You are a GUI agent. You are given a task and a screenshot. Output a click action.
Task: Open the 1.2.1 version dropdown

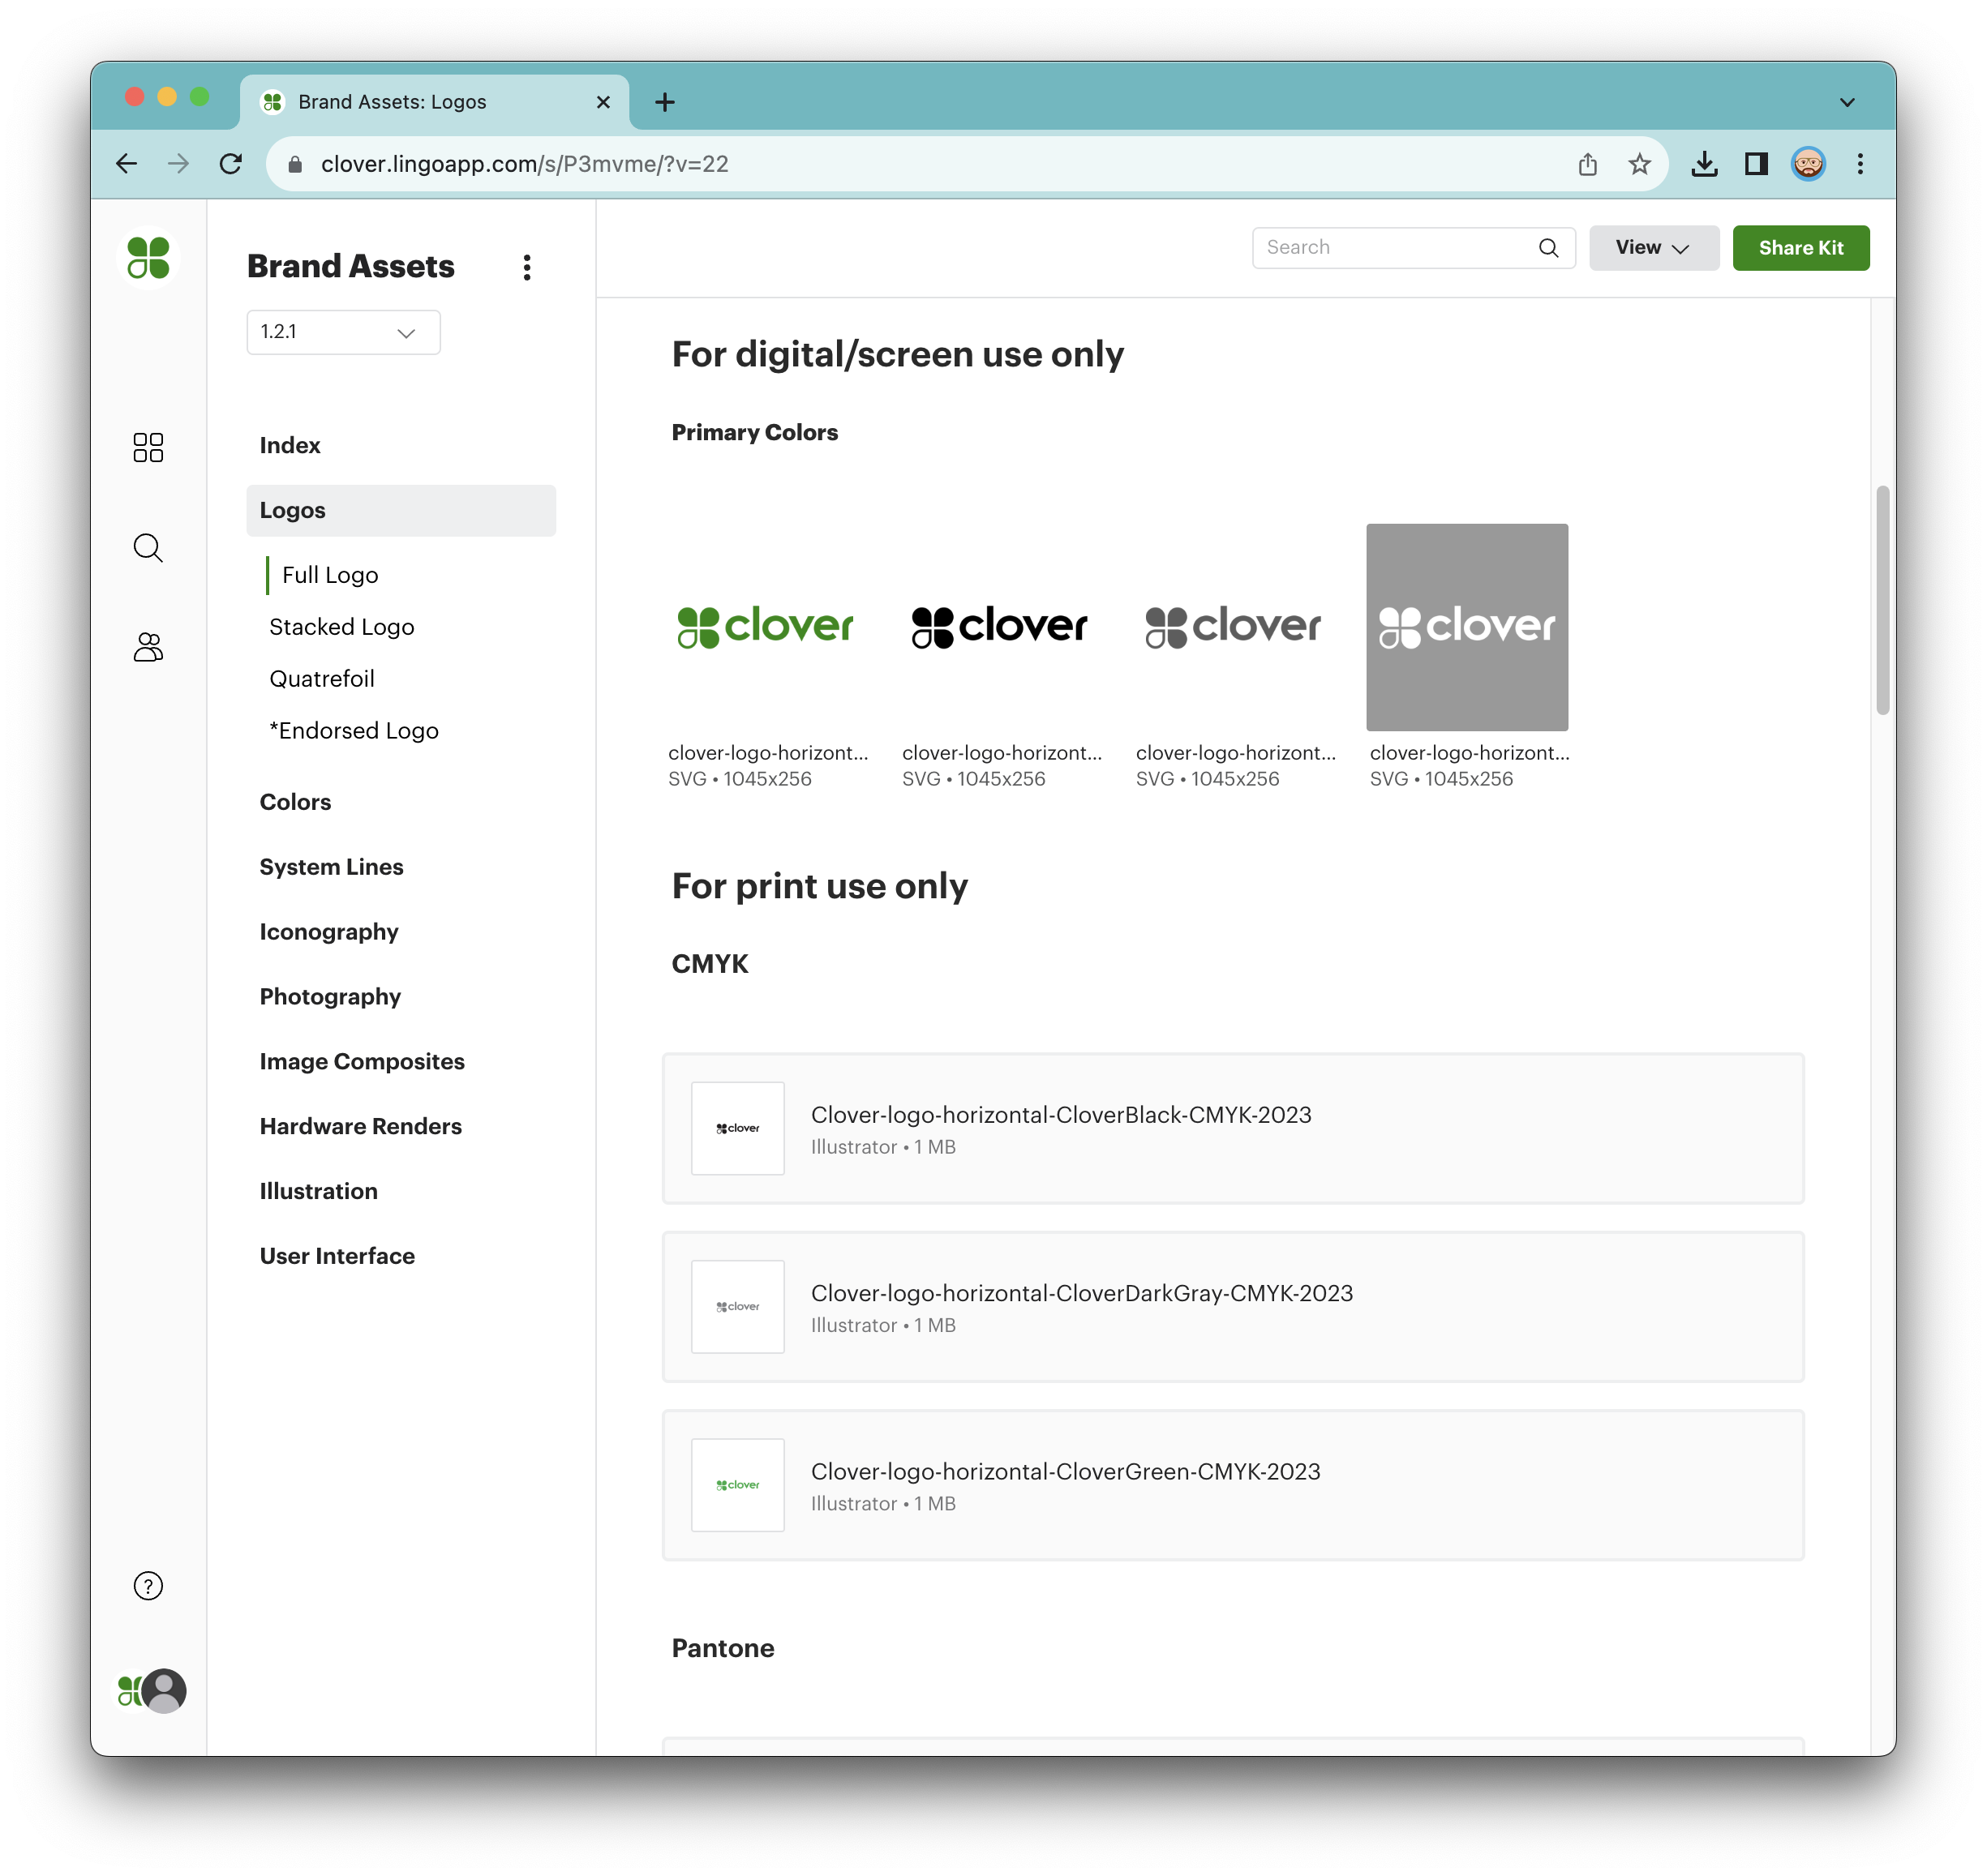(343, 332)
